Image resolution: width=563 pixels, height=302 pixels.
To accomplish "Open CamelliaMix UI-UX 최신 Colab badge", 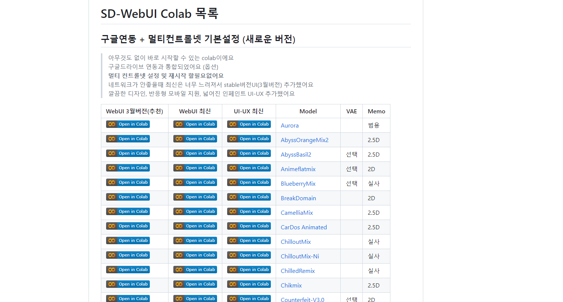I will click(x=249, y=211).
